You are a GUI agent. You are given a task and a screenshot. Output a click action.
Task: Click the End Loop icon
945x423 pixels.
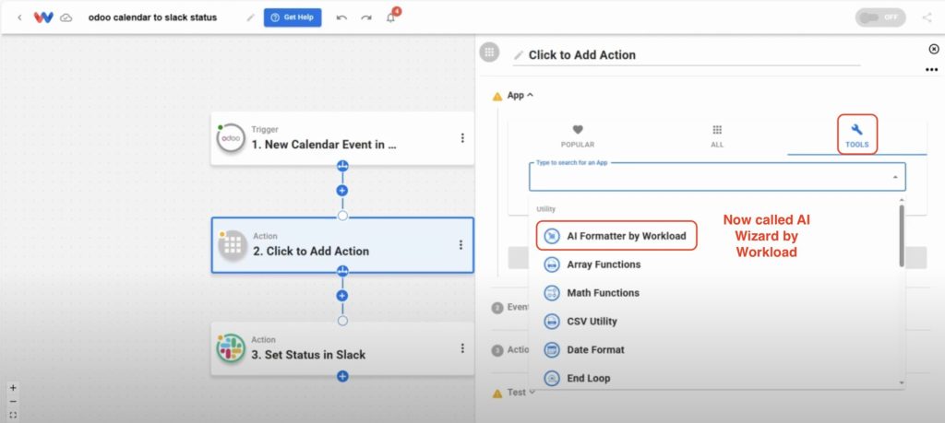coord(552,379)
